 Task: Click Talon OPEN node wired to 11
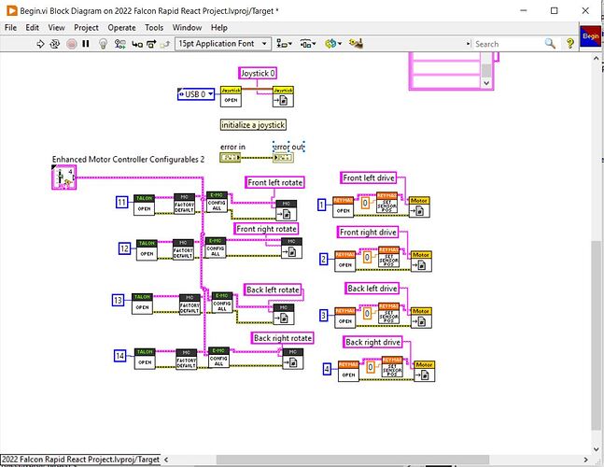point(144,205)
